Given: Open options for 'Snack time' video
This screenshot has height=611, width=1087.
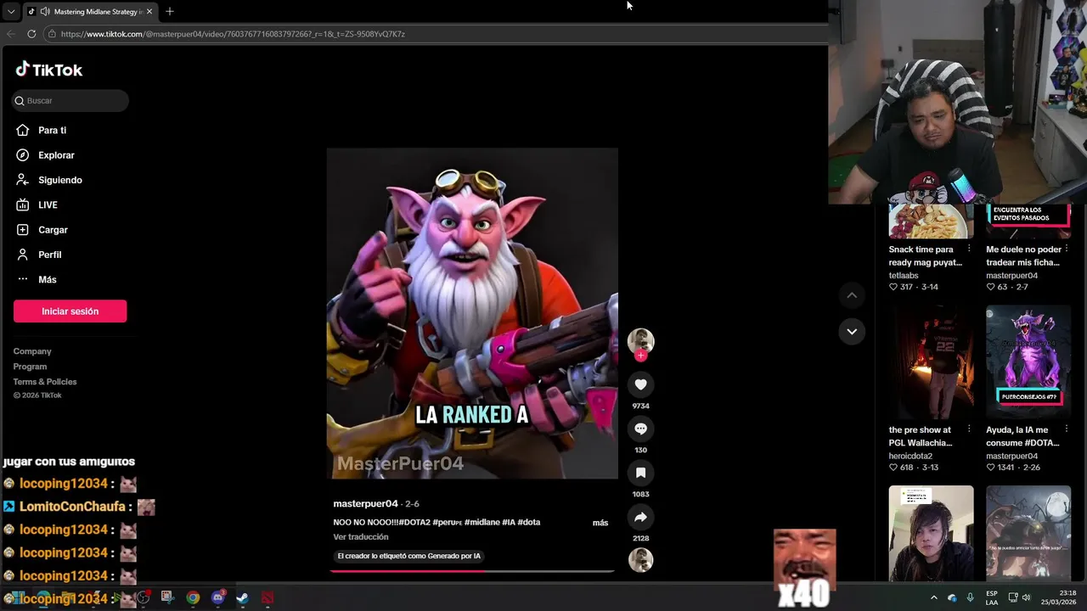Looking at the screenshot, I should [x=969, y=249].
